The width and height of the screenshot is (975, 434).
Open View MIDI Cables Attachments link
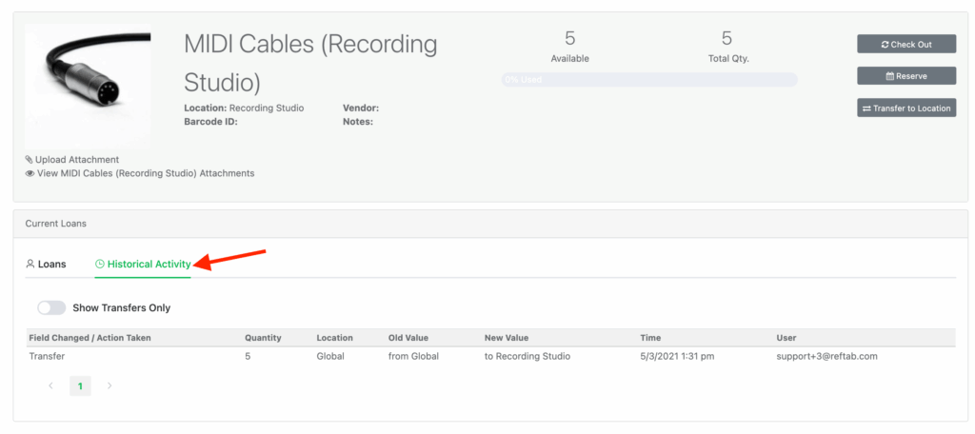tap(145, 173)
